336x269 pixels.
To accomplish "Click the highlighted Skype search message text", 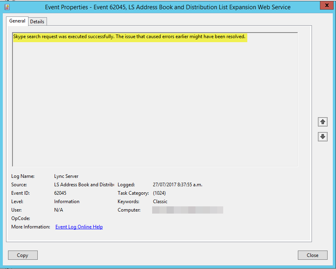I will click(129, 37).
